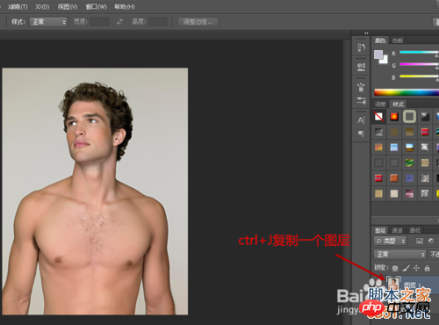Image resolution: width=439 pixels, height=325 pixels.
Task: Apply the pale beige square style in last row
Action: 394,193
